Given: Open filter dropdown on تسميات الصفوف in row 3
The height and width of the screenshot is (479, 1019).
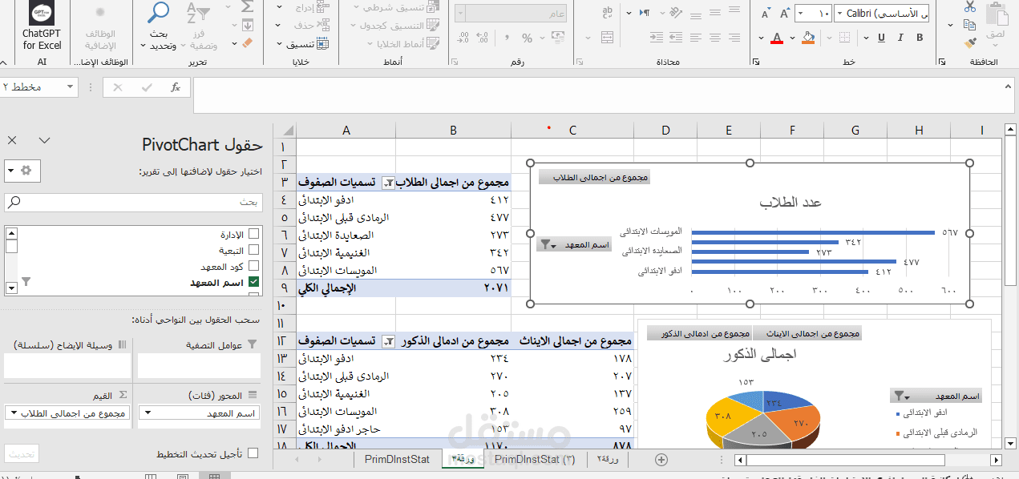Looking at the screenshot, I should [389, 183].
